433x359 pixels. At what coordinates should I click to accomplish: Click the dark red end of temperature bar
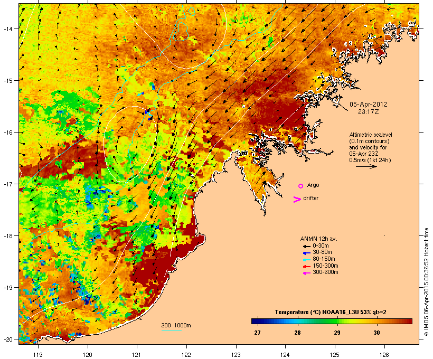coord(409,321)
